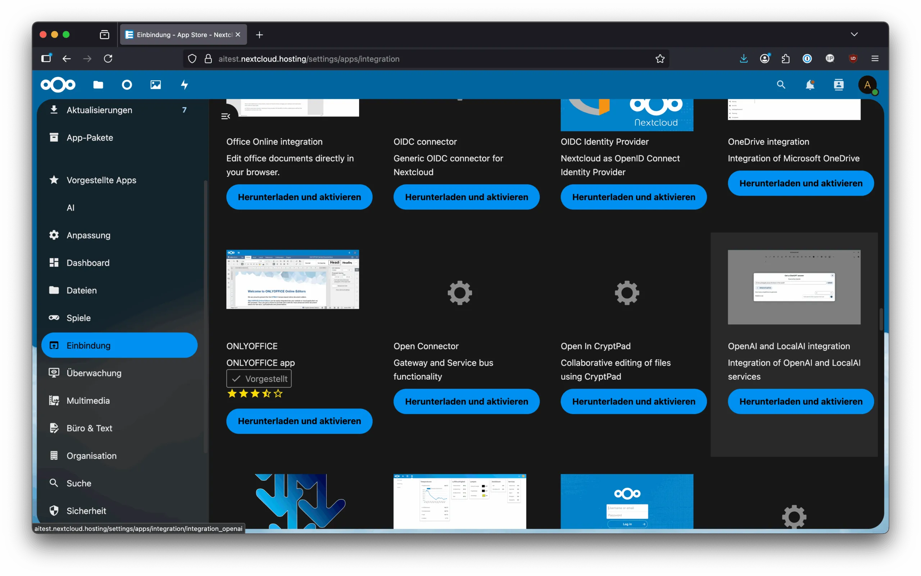Select the AI category
The image size is (921, 576).
[119, 207]
